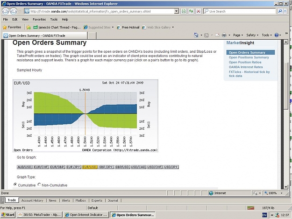Open the recent pages dropdown beside Forward
Screen dimensions: 292x219
tap(20, 11)
